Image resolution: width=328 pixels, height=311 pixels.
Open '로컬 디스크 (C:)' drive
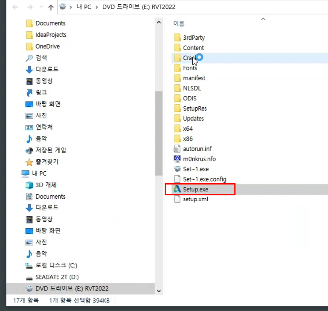(x=51, y=265)
